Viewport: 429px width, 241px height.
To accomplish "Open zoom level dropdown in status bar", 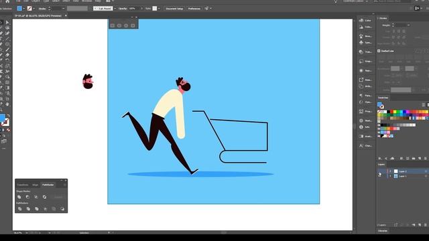I will (27, 233).
